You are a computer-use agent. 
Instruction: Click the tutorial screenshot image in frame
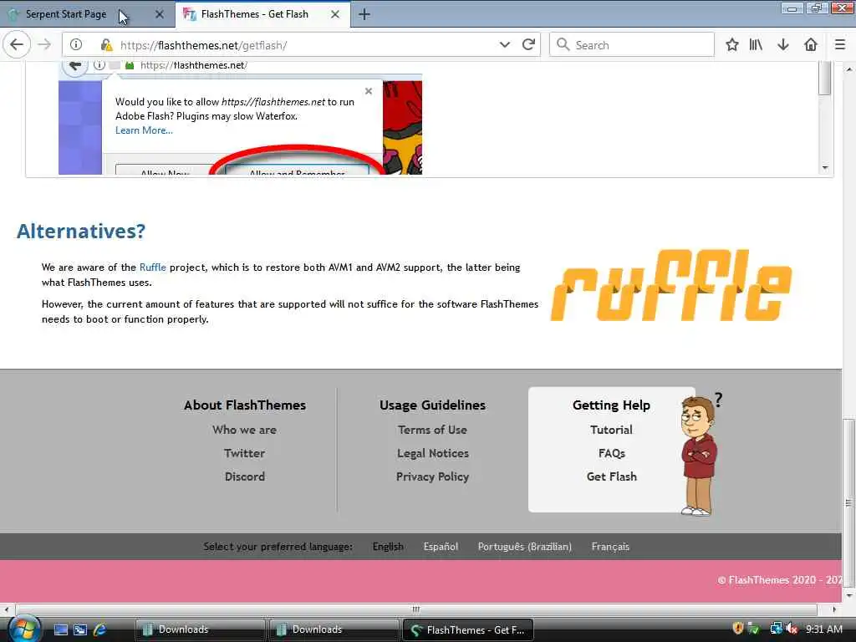240,118
